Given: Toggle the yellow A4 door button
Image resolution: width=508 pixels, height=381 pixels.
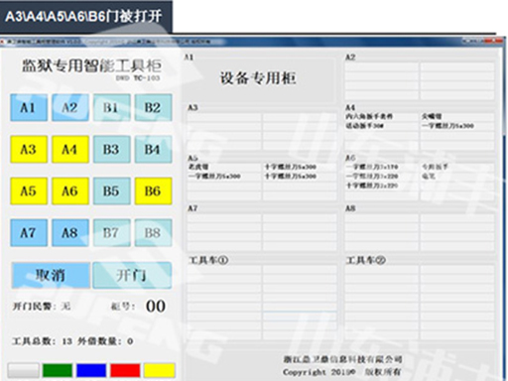Looking at the screenshot, I should point(70,149).
